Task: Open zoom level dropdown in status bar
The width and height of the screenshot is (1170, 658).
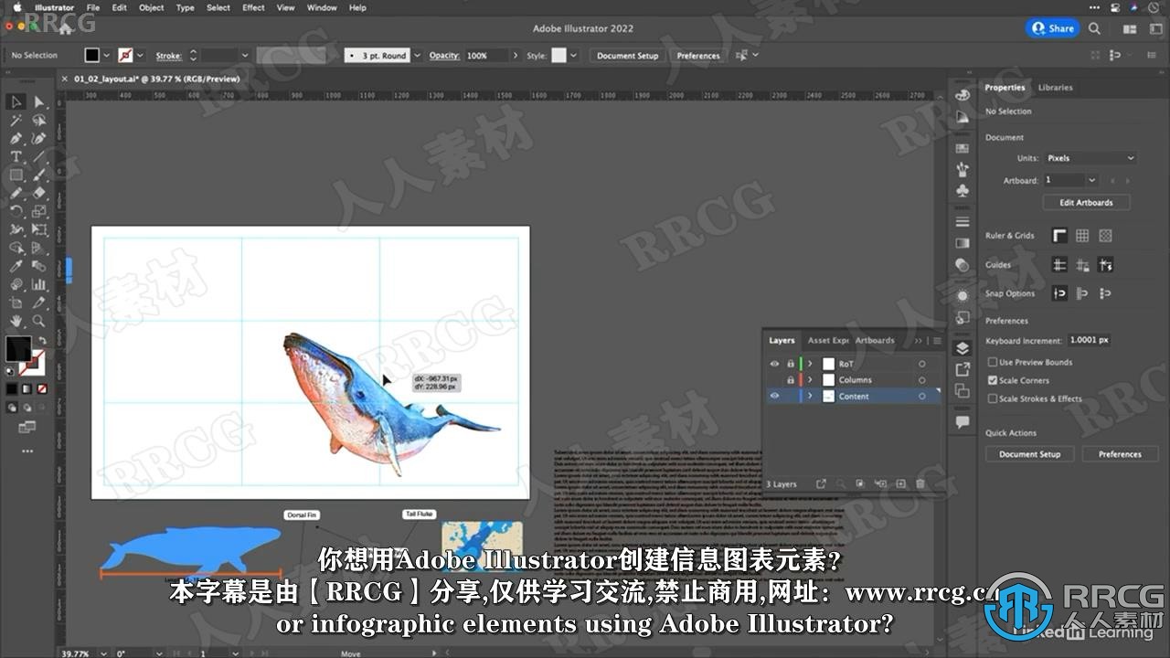Action: coord(102,653)
